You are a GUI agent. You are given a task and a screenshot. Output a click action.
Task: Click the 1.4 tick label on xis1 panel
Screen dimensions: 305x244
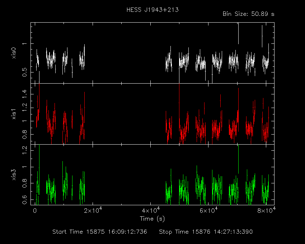pos(24,94)
